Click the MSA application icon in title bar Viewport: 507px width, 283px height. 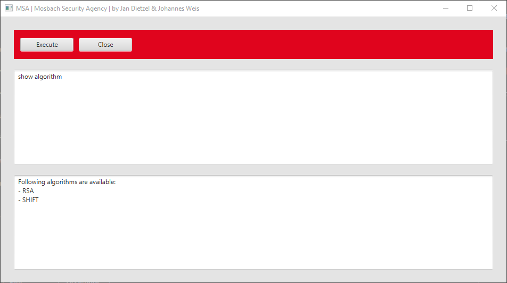9,8
